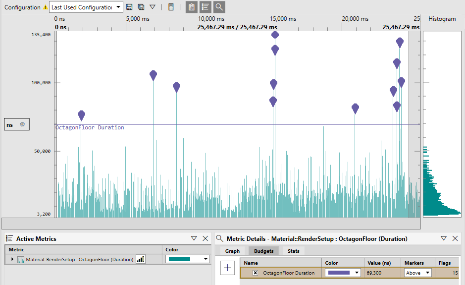Click the Value (ns) column header
The width and height of the screenshot is (465, 285).
click(x=382, y=263)
